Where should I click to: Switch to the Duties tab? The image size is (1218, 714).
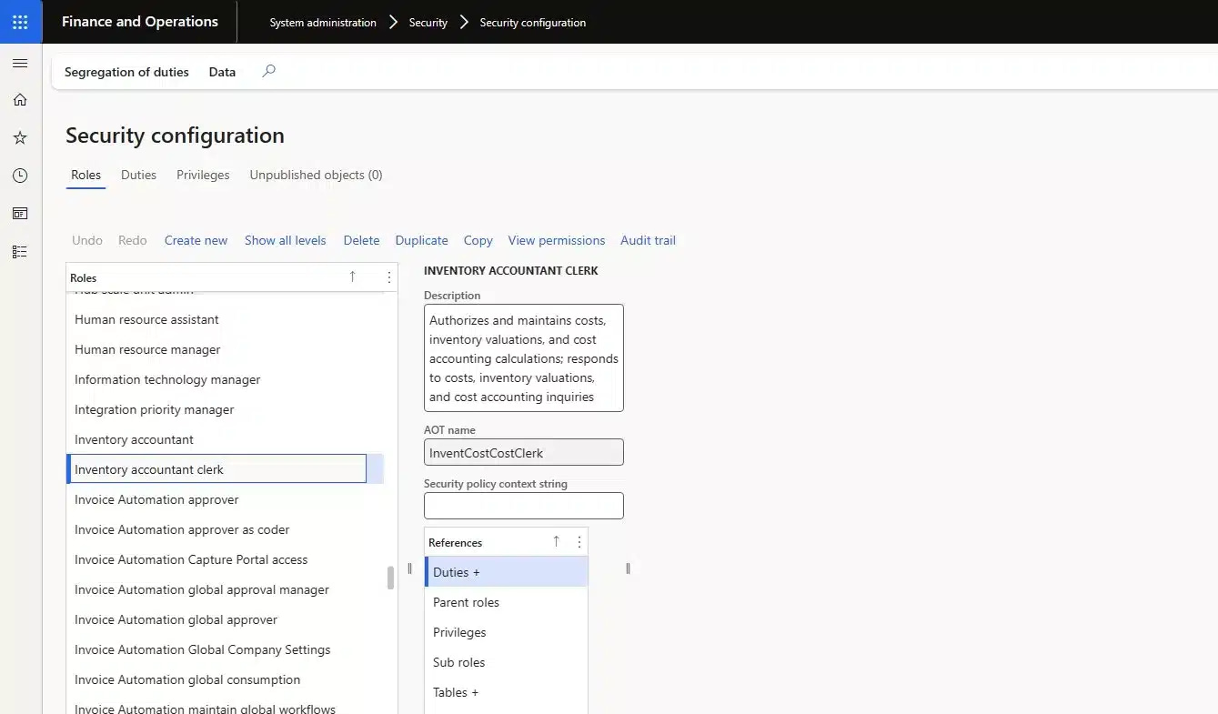pos(138,175)
